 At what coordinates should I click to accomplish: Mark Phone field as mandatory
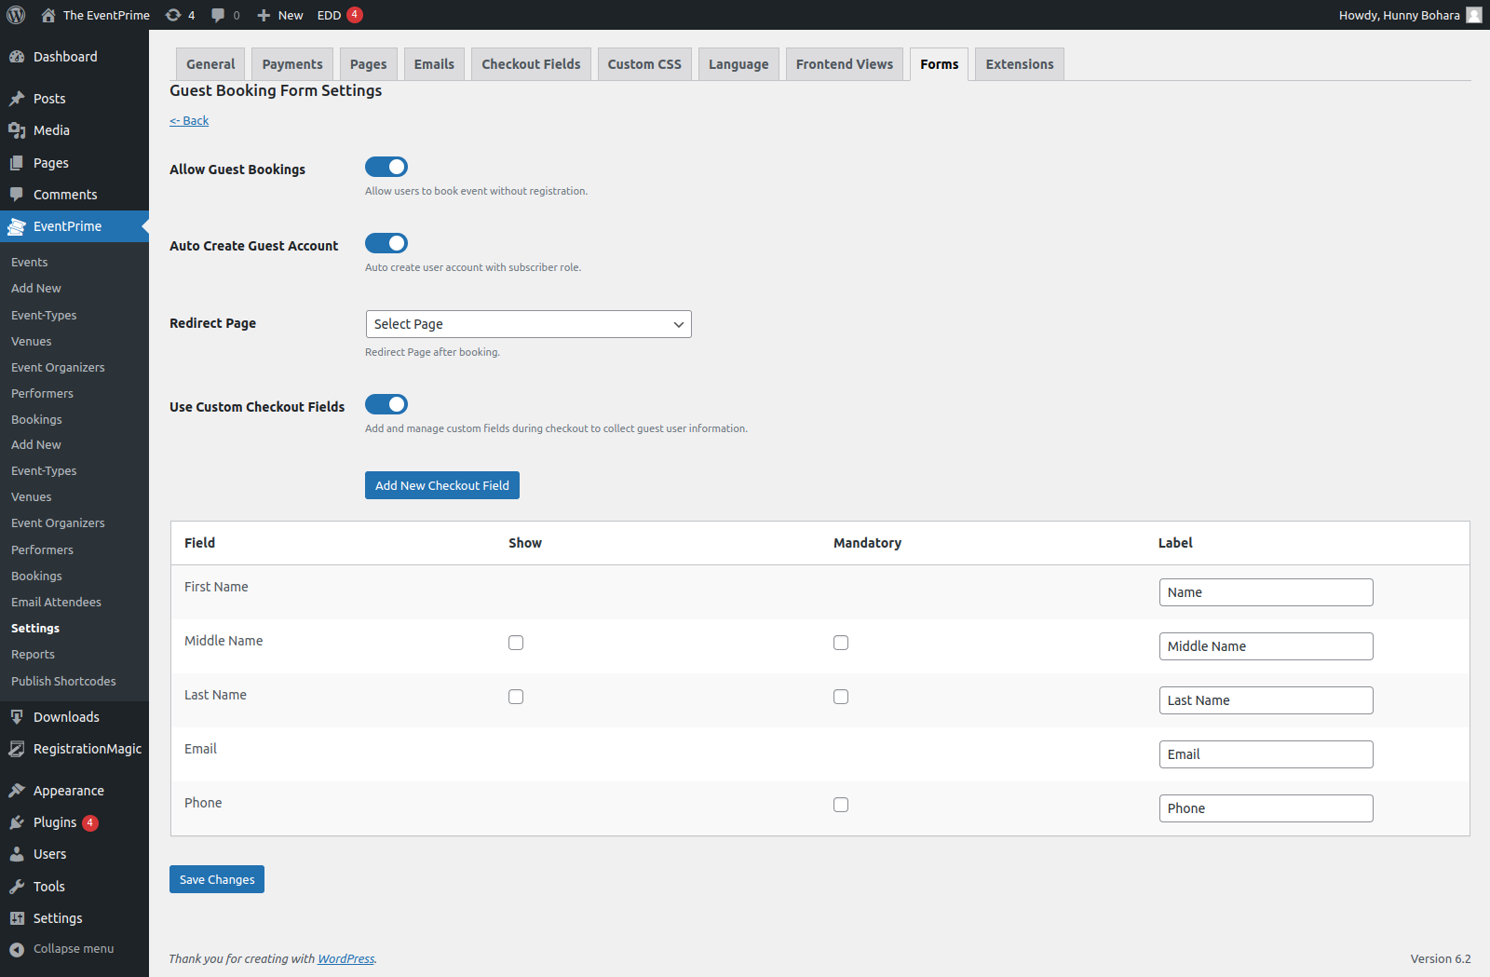point(841,805)
